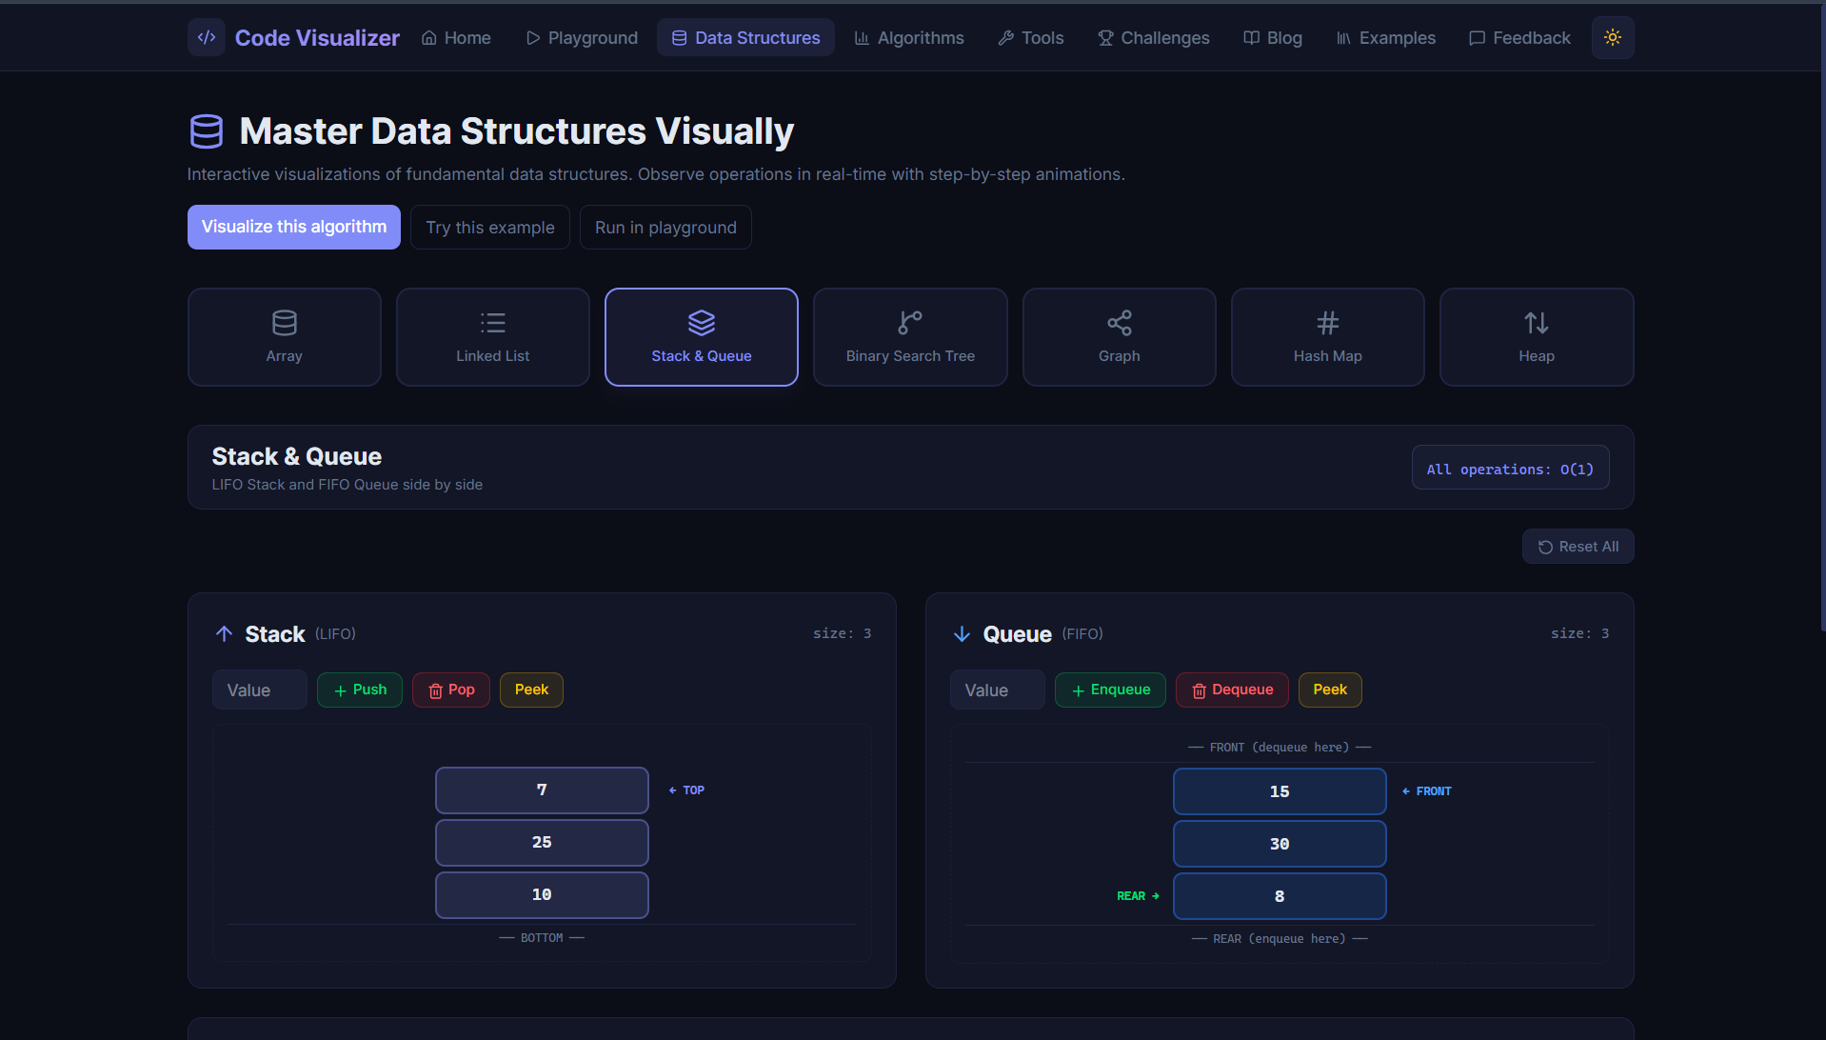
Task: Focus the Stack Value input field
Action: click(x=260, y=690)
